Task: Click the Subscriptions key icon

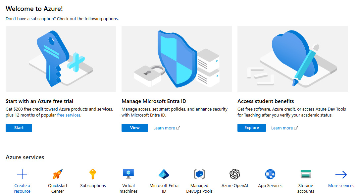Action: pyautogui.click(x=93, y=174)
